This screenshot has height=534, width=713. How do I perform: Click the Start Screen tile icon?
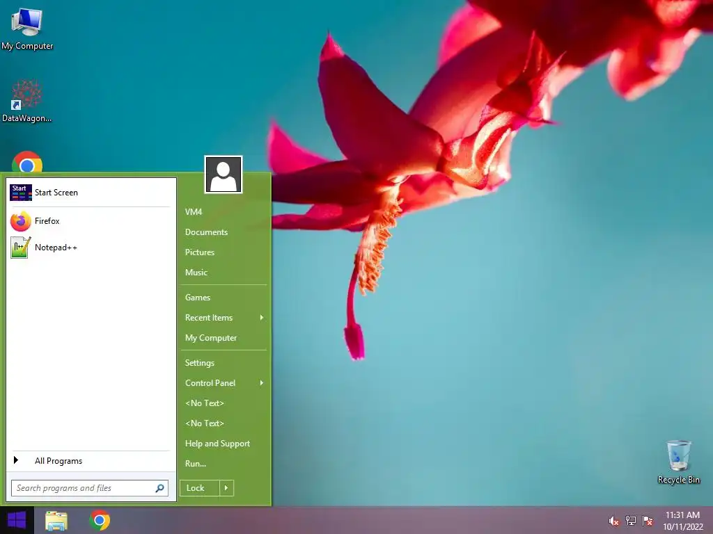pyautogui.click(x=21, y=193)
